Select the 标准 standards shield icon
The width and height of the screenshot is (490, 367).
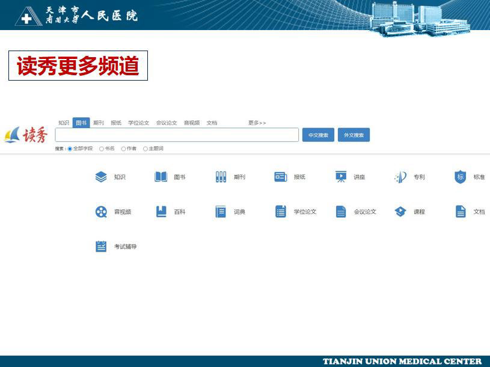pyautogui.click(x=460, y=177)
